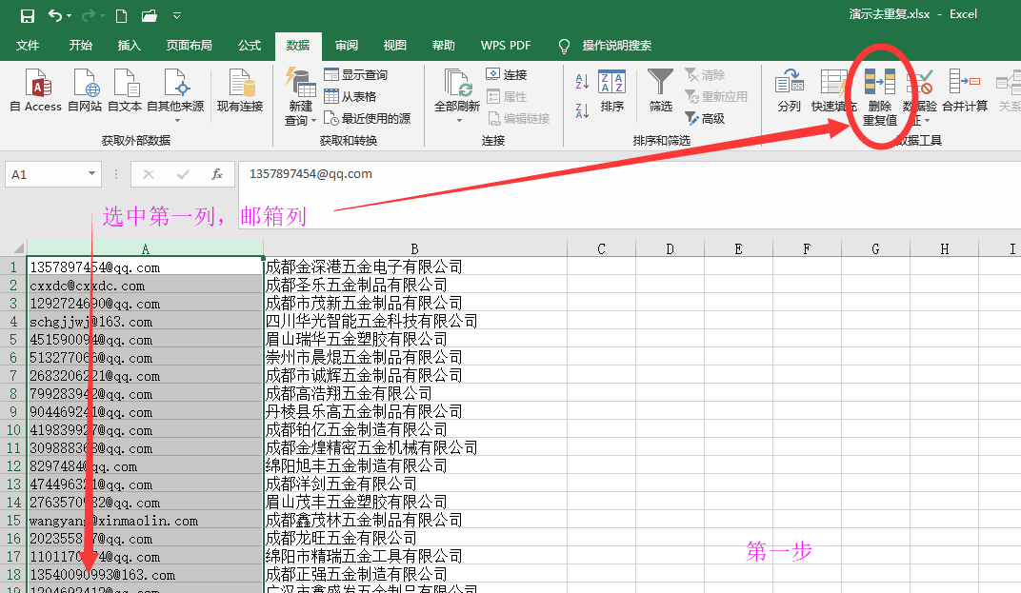Click the select-all triangle corner
This screenshot has height=593, width=1021.
coord(19,248)
